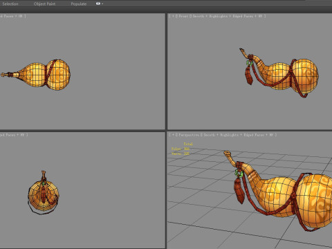Open the Perspective viewport [+] general menu

(173, 135)
